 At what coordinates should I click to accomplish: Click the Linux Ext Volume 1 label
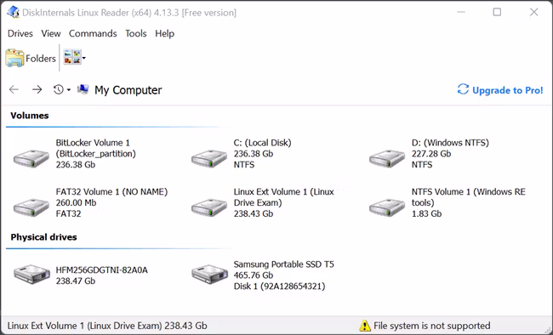point(283,197)
